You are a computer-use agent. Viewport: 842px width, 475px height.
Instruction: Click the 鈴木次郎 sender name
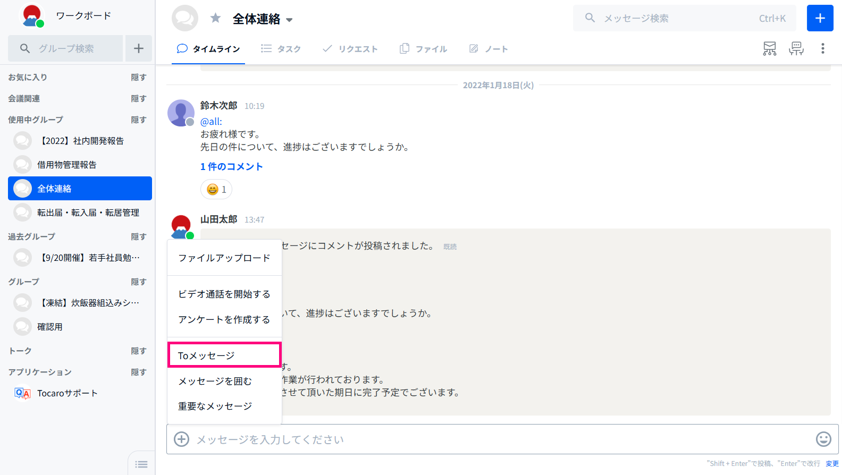218,105
